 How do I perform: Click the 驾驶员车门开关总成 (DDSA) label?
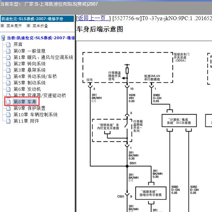coord(182,57)
